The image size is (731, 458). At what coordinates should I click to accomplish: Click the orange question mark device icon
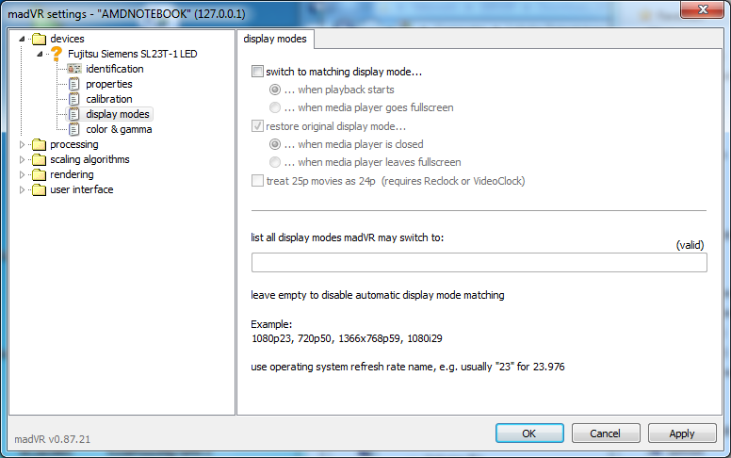57,54
